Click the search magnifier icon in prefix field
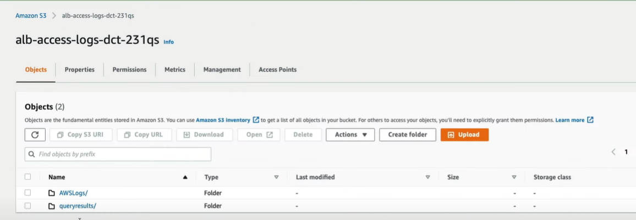 click(32, 155)
